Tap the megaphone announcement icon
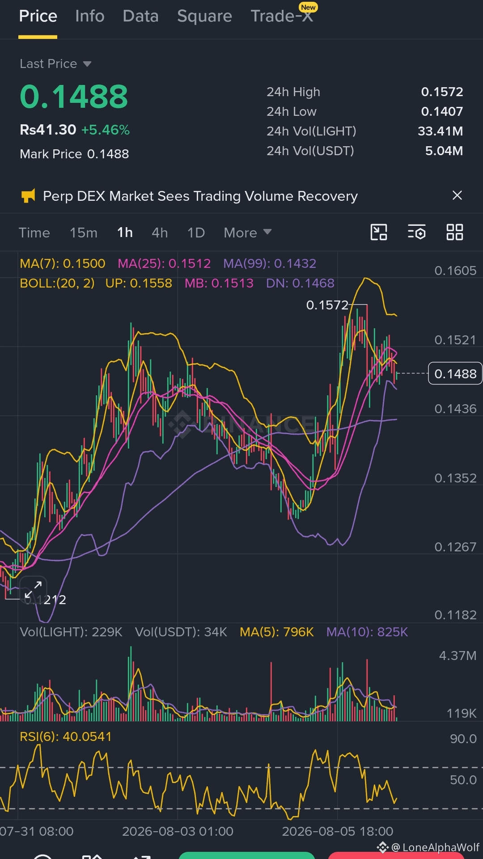This screenshot has width=483, height=859. pos(28,196)
